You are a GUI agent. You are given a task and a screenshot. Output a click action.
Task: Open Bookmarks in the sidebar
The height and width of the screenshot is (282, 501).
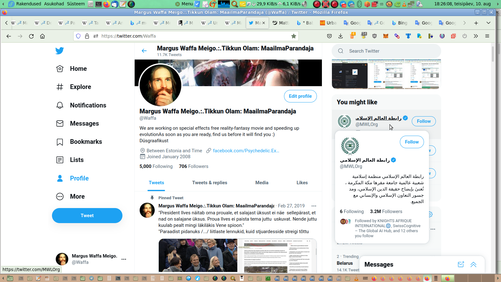click(x=79, y=142)
